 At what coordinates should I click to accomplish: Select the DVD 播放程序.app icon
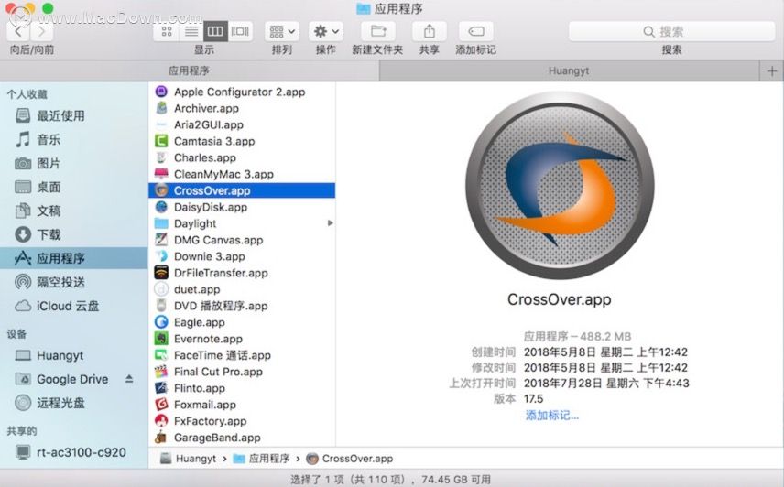(x=161, y=306)
